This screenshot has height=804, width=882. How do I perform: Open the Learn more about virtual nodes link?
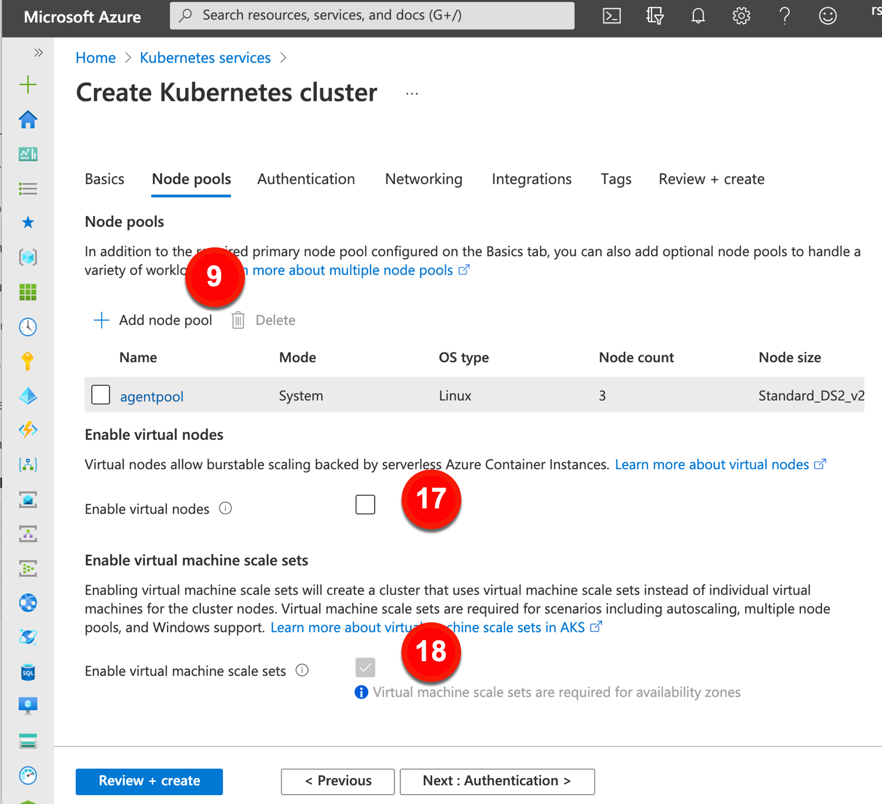(712, 465)
